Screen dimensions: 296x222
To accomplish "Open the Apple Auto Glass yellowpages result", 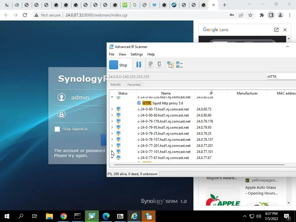I will click(261, 190).
